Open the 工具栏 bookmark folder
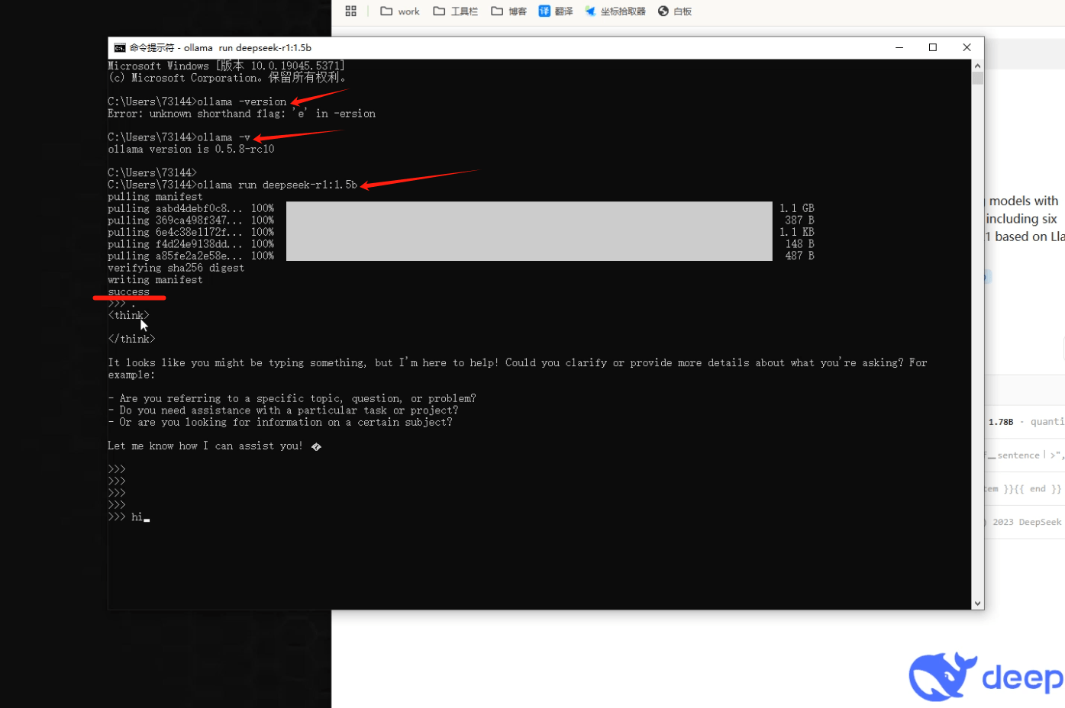 [455, 11]
